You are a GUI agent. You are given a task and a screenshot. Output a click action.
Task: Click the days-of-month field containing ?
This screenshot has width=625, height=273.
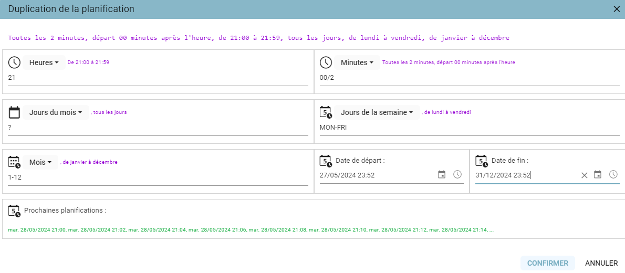click(158, 128)
